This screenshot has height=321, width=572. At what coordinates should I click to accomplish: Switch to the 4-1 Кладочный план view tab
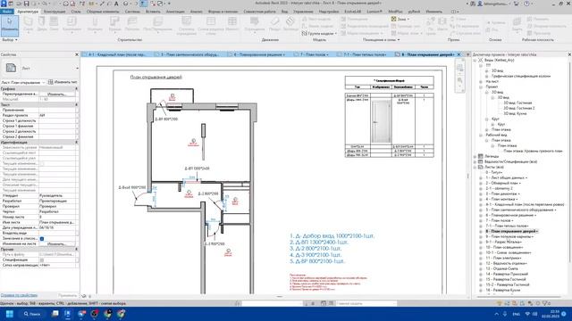[117, 54]
